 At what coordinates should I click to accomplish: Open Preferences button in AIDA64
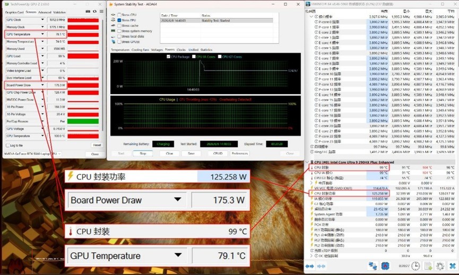click(239, 154)
